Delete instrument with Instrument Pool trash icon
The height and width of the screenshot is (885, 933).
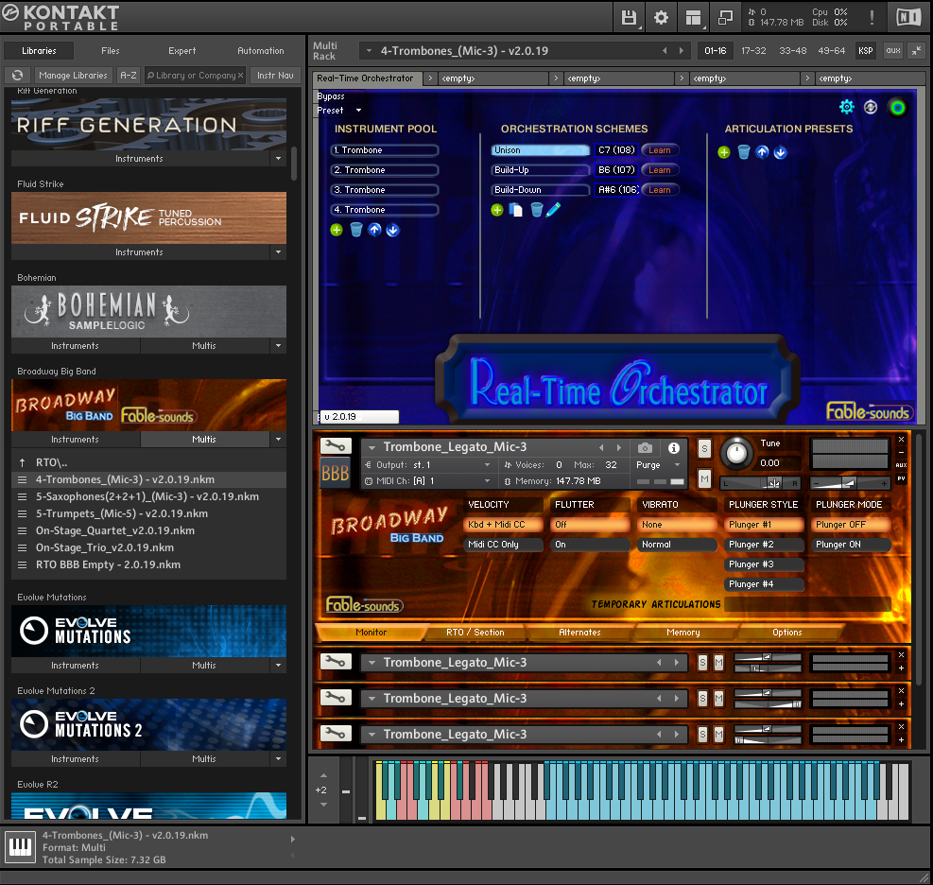pyautogui.click(x=355, y=230)
